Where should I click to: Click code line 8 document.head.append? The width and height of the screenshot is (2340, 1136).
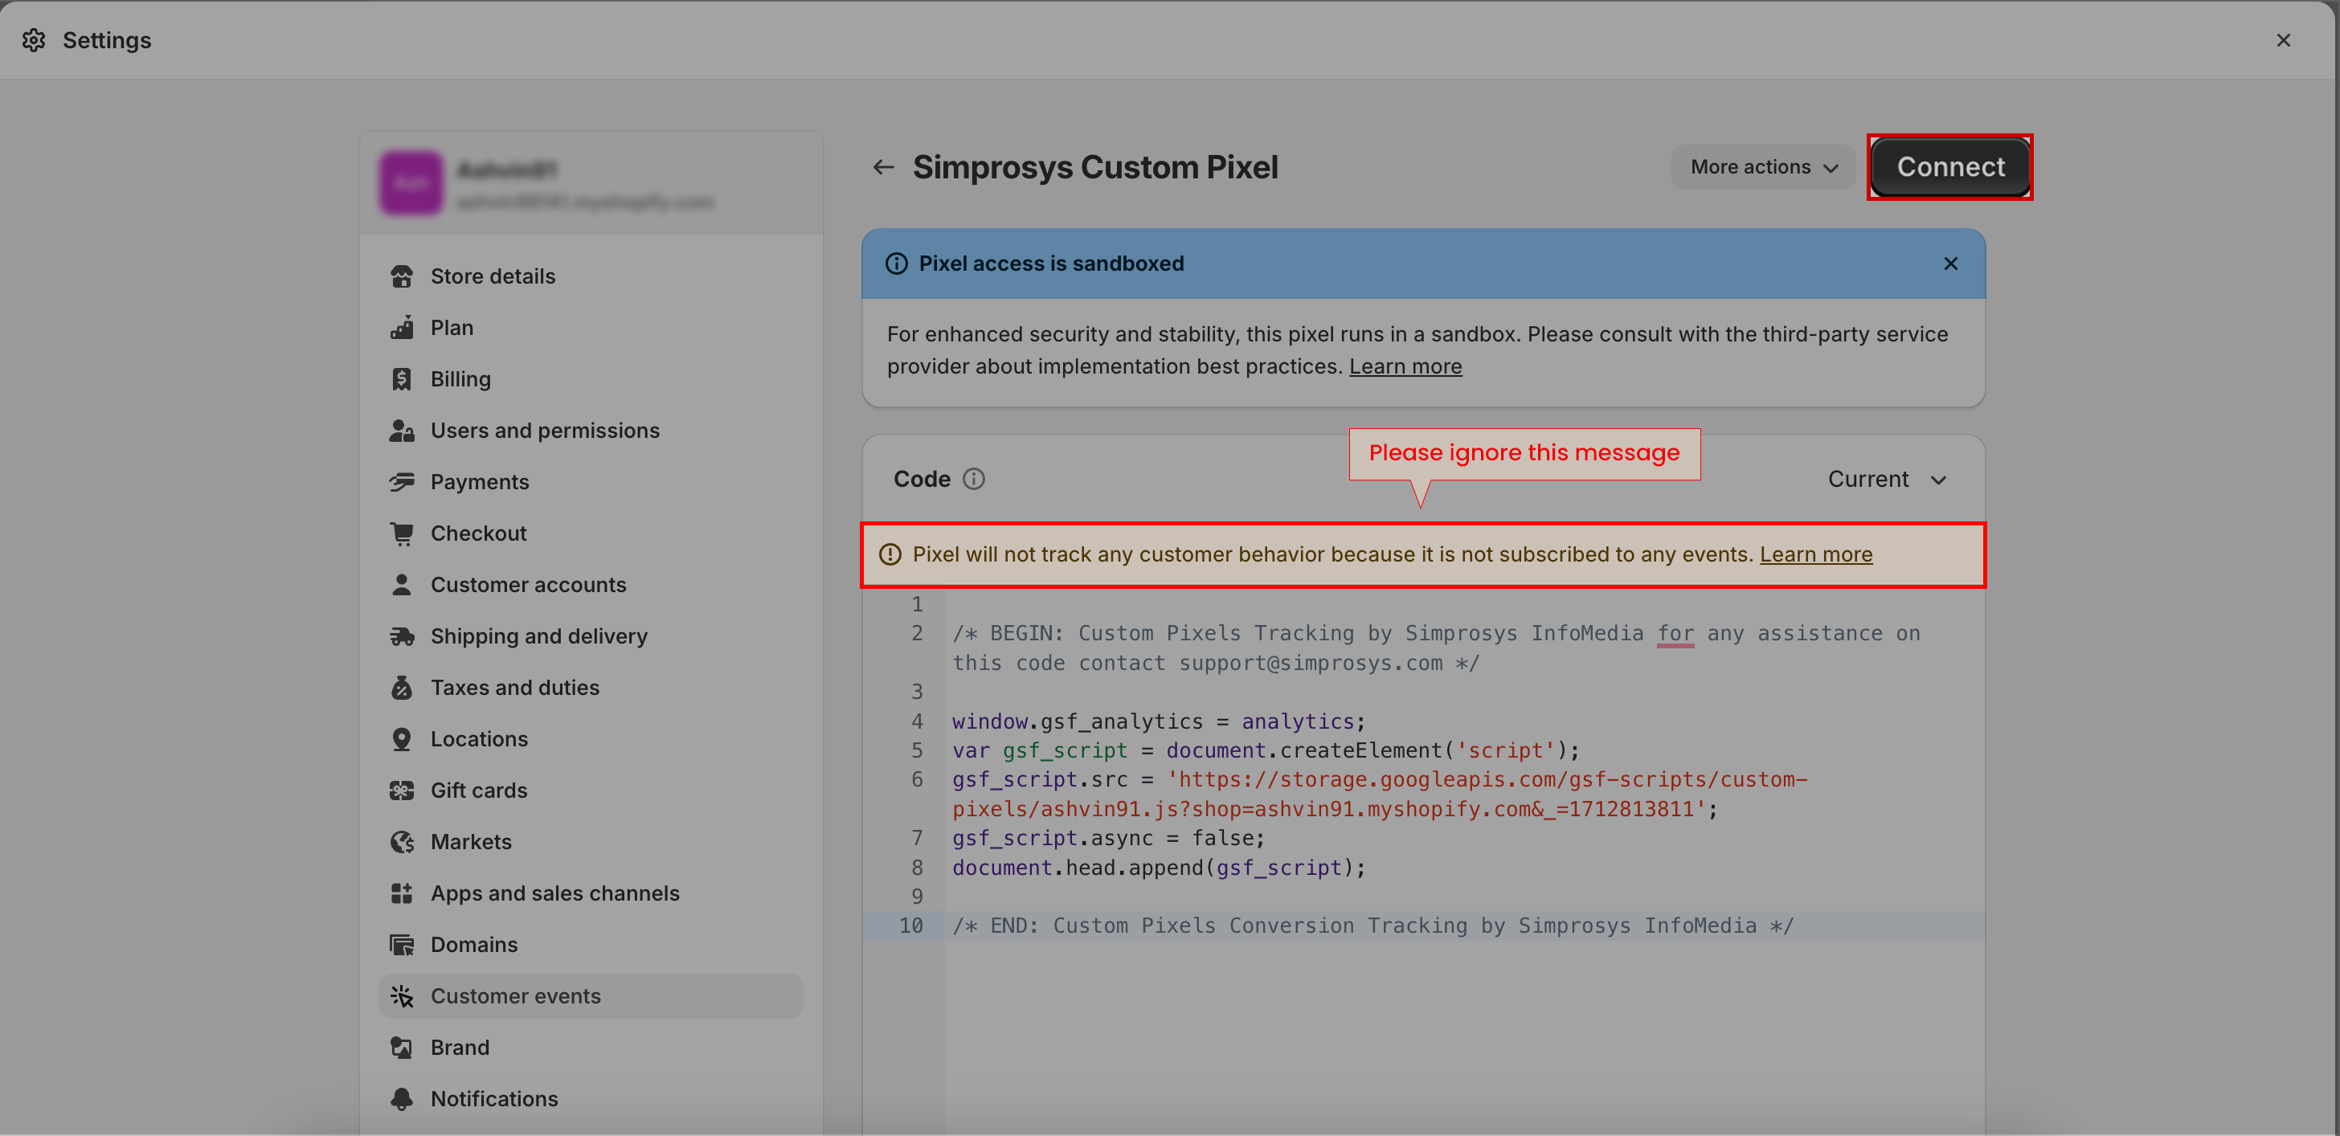coord(1158,867)
